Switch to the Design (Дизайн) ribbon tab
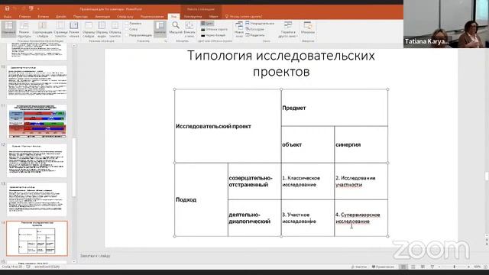The width and height of the screenshot is (489, 275). pos(61,17)
